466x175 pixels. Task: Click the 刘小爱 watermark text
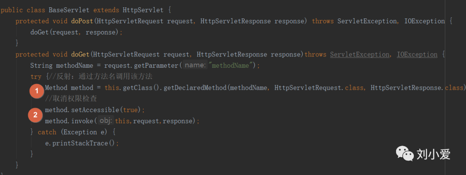[433, 154]
